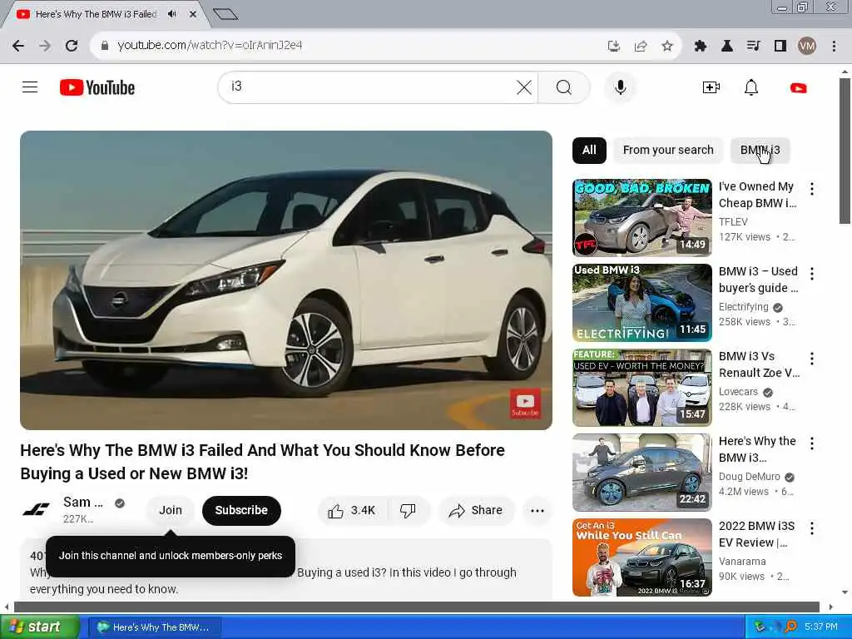The height and width of the screenshot is (639, 852).
Task: Go back in browser history
Action: pyautogui.click(x=18, y=46)
